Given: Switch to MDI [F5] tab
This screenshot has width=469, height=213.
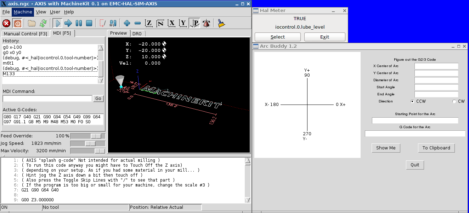Looking at the screenshot, I should coord(62,33).
